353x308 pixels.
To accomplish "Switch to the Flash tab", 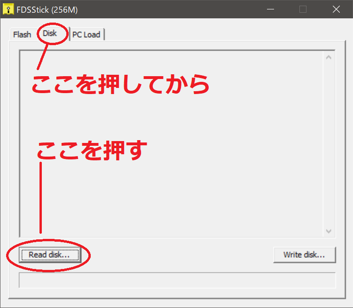I will pos(22,34).
